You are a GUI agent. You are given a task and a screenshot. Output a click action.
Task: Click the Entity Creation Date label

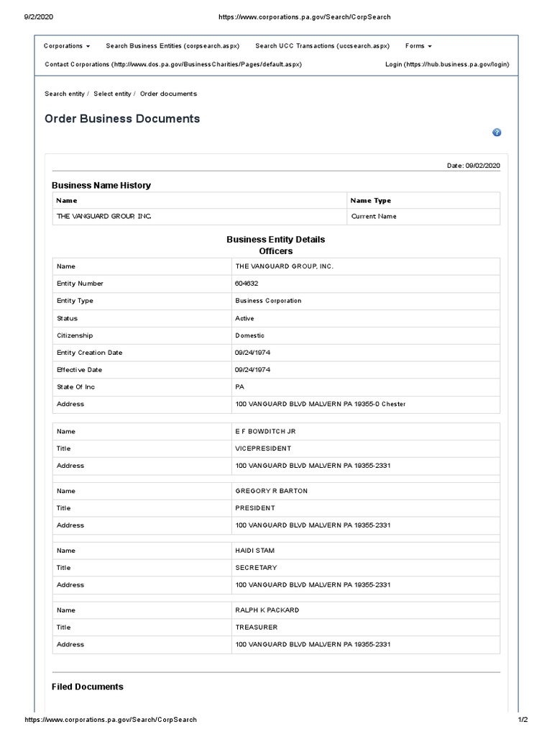pos(89,353)
